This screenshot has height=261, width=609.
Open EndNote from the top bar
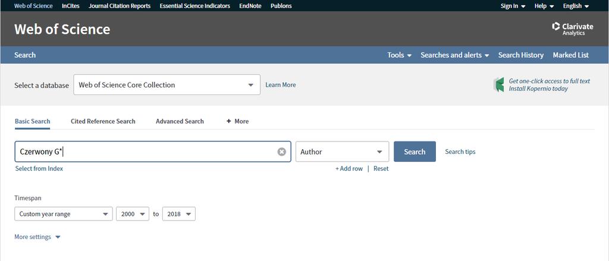(250, 6)
